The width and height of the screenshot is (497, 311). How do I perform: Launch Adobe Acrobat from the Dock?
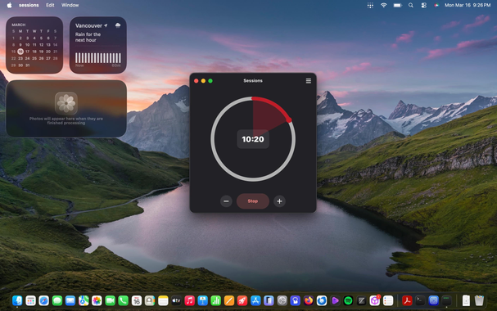(407, 300)
